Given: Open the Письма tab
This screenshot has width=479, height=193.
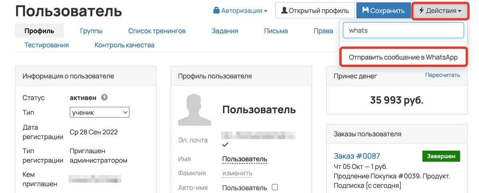Looking at the screenshot, I should click(276, 31).
